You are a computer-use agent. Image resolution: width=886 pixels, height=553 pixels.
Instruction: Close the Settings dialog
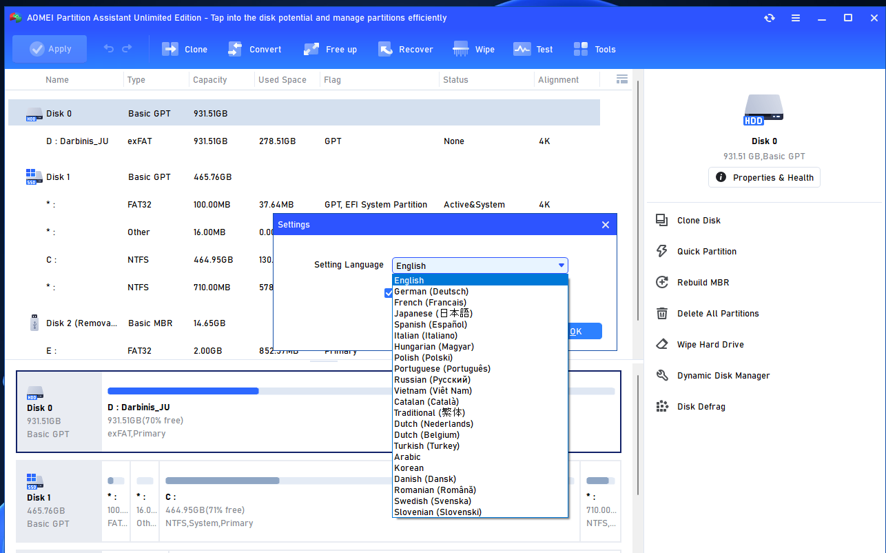[605, 225]
